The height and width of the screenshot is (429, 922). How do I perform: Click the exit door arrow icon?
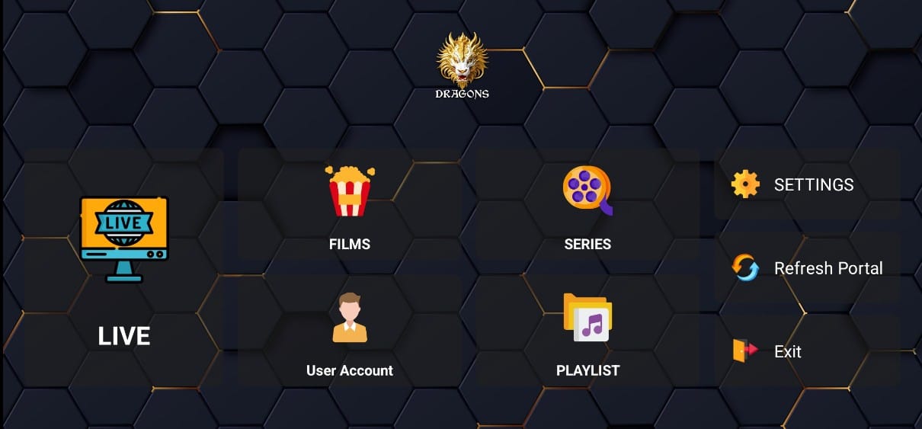745,351
